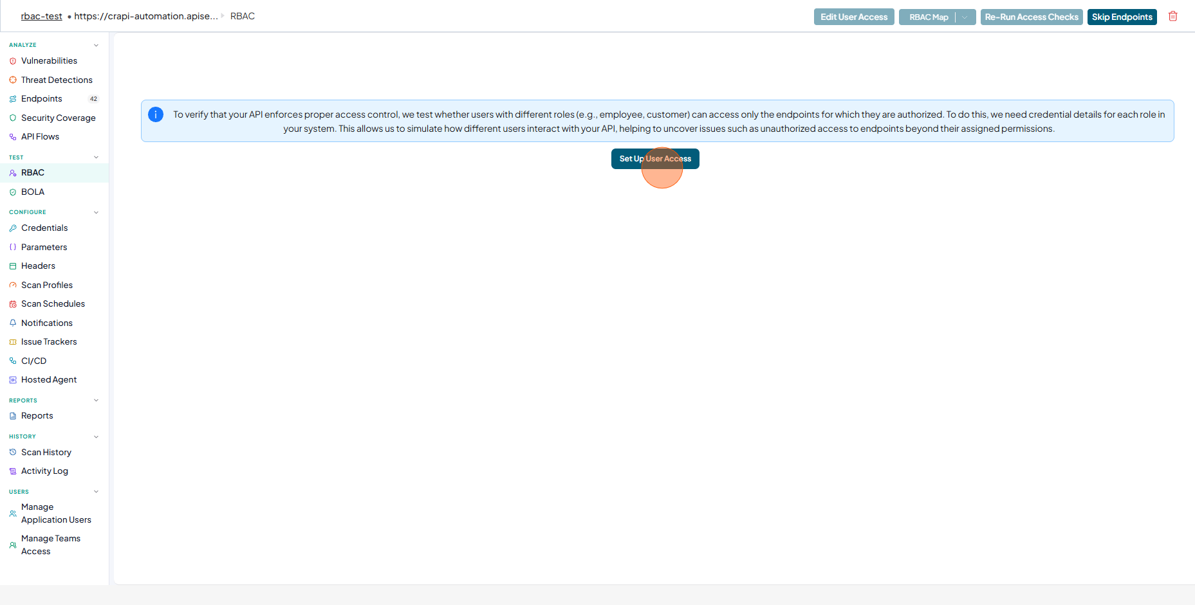Image resolution: width=1195 pixels, height=605 pixels.
Task: Click the Hosted Agent icon
Action: coord(13,380)
